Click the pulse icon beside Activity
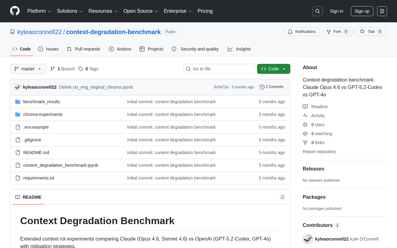397x248 pixels. pyautogui.click(x=305, y=116)
